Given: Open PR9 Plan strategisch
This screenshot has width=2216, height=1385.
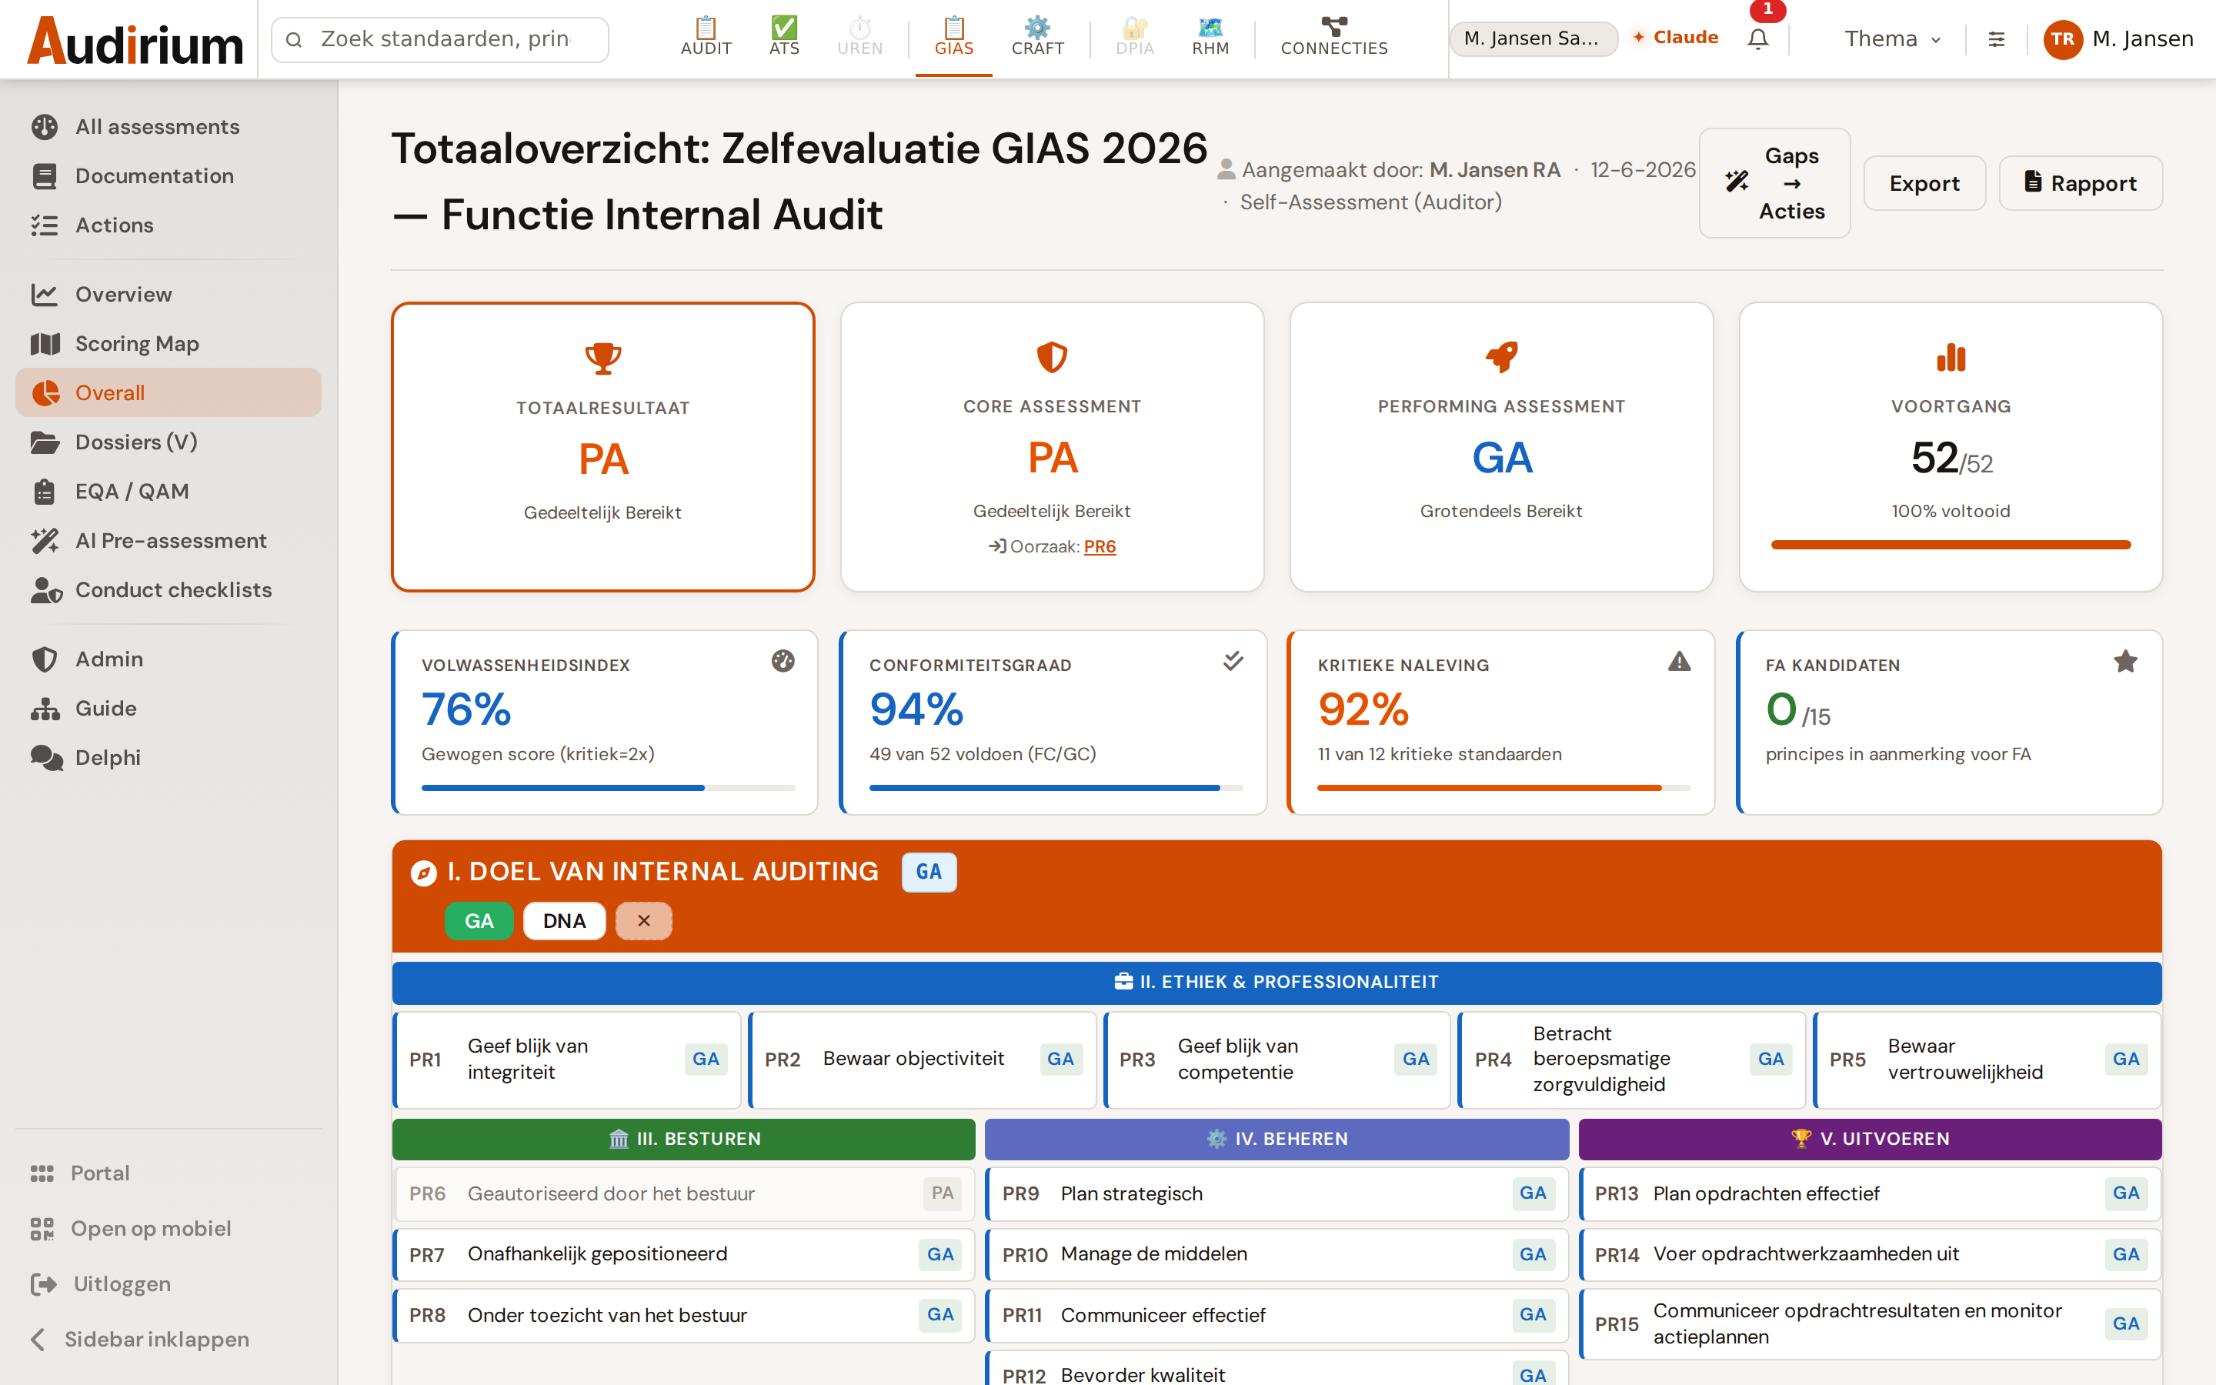Looking at the screenshot, I should point(1277,1193).
